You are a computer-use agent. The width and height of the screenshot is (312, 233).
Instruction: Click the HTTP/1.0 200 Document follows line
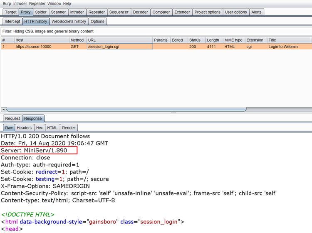click(45, 136)
